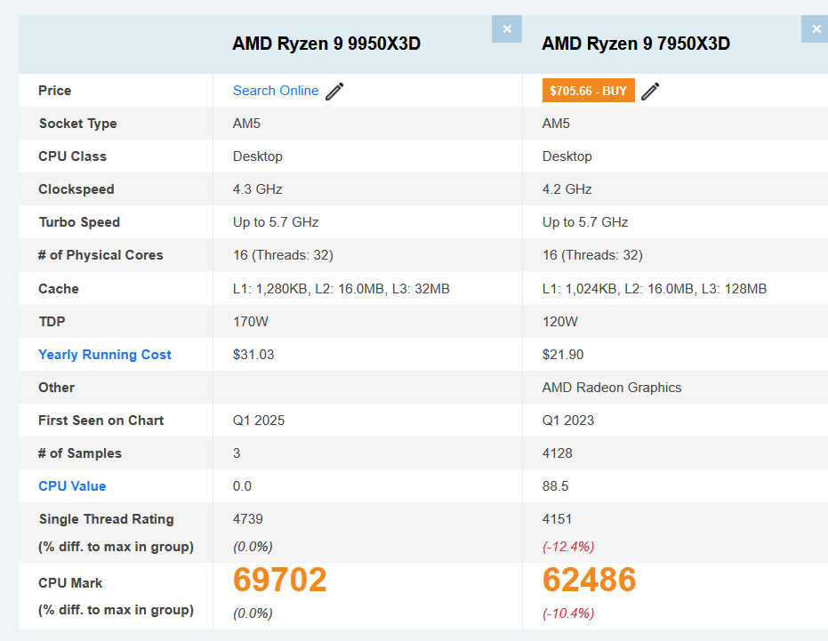Screen dimensions: 828x641
Task: Select the AMD Ryzen 9 9950X3D heading
Action: tap(326, 44)
